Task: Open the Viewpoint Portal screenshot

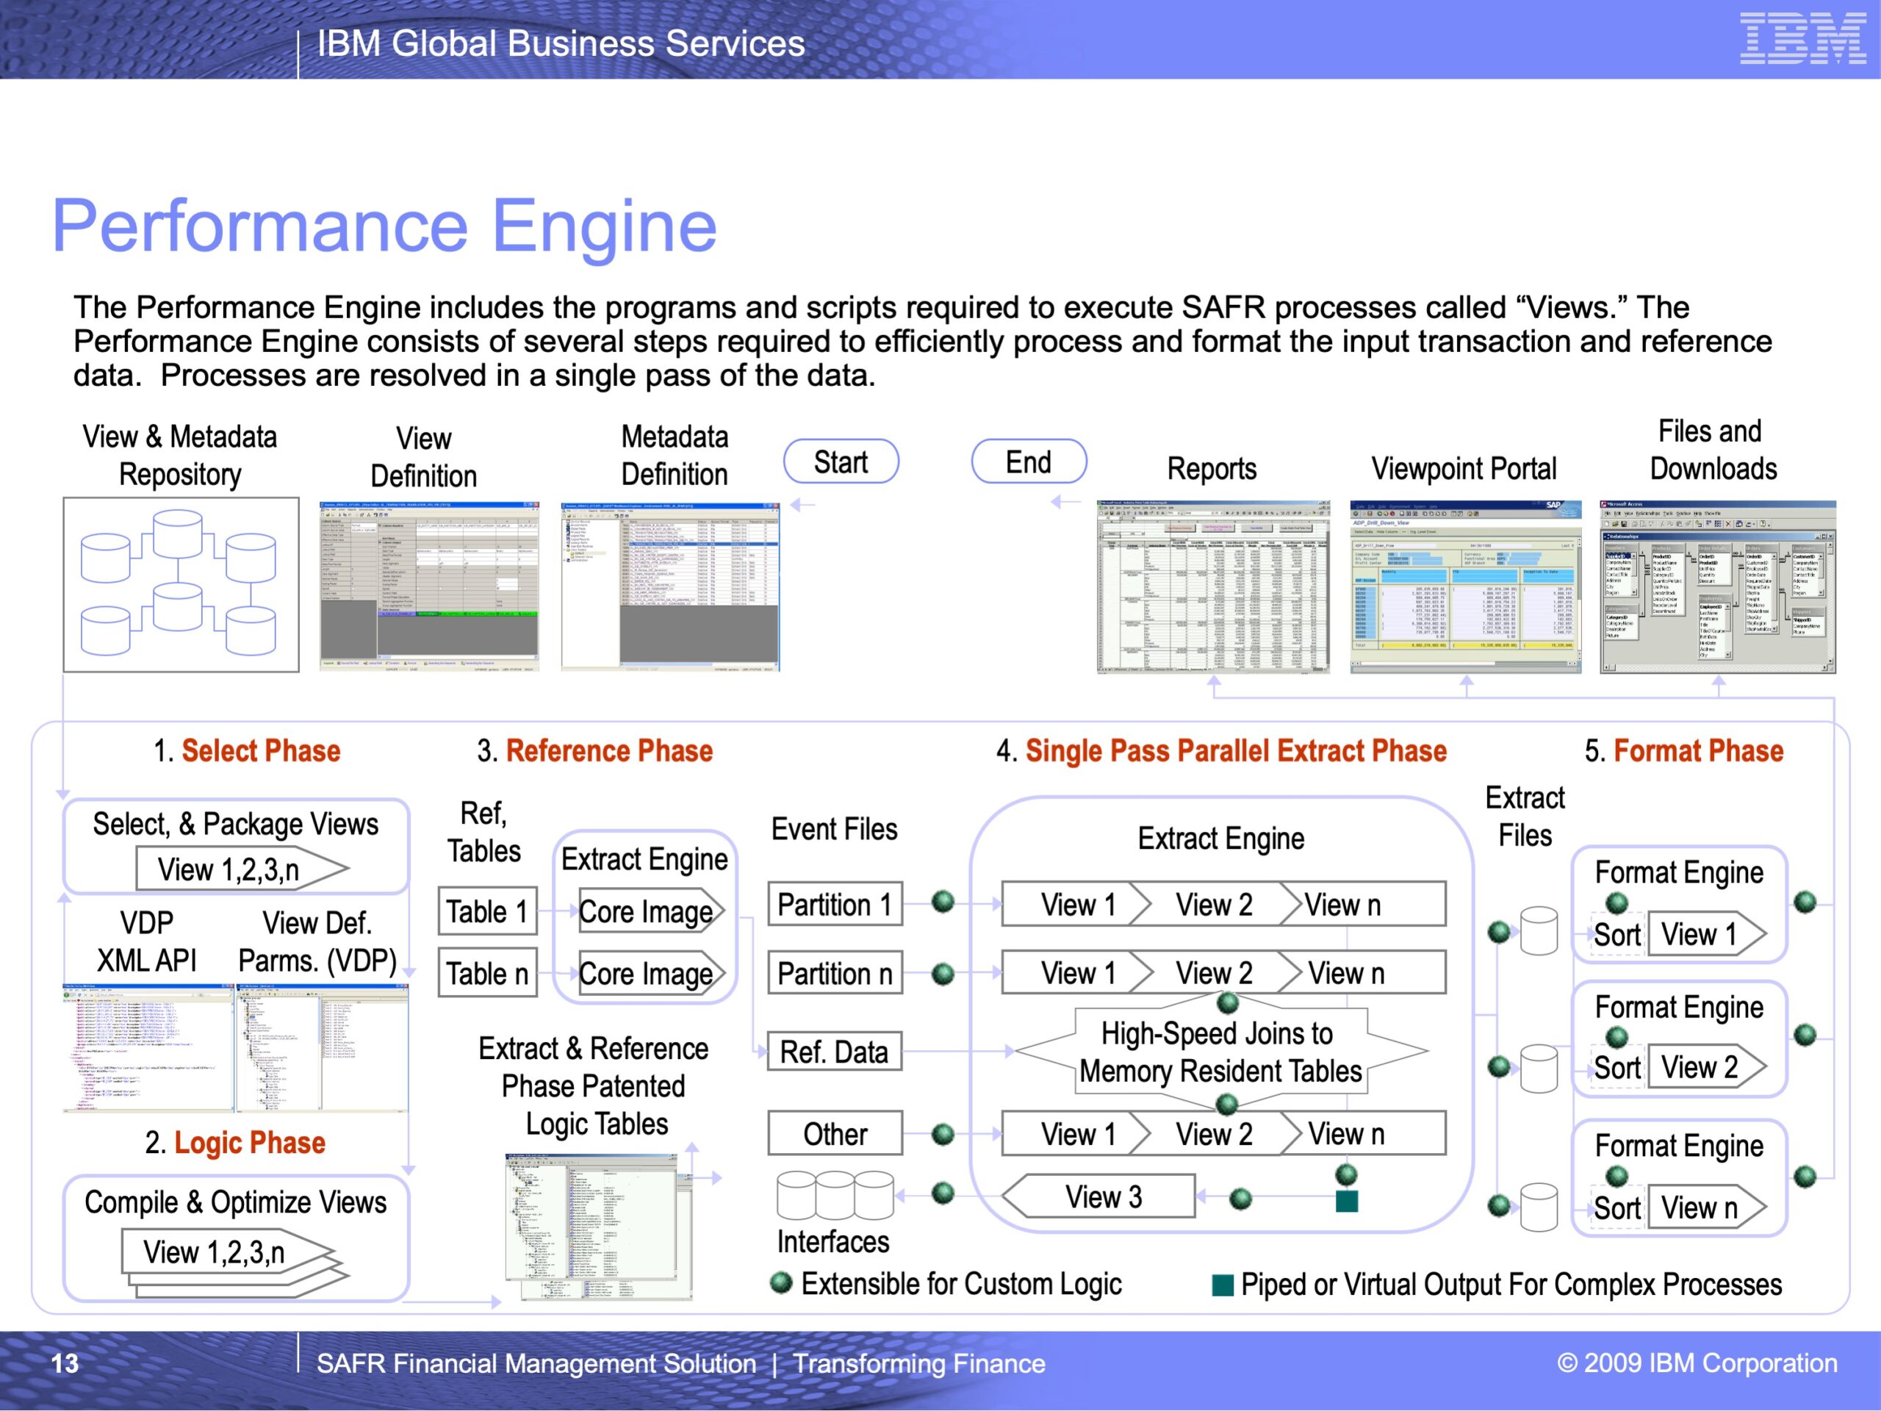Action: click(x=1466, y=587)
